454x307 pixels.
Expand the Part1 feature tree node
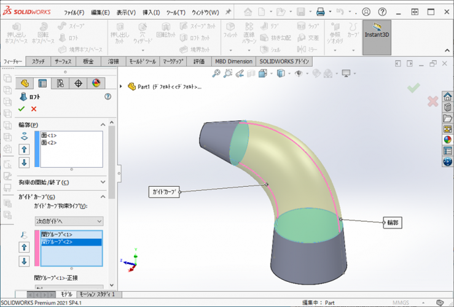point(121,87)
